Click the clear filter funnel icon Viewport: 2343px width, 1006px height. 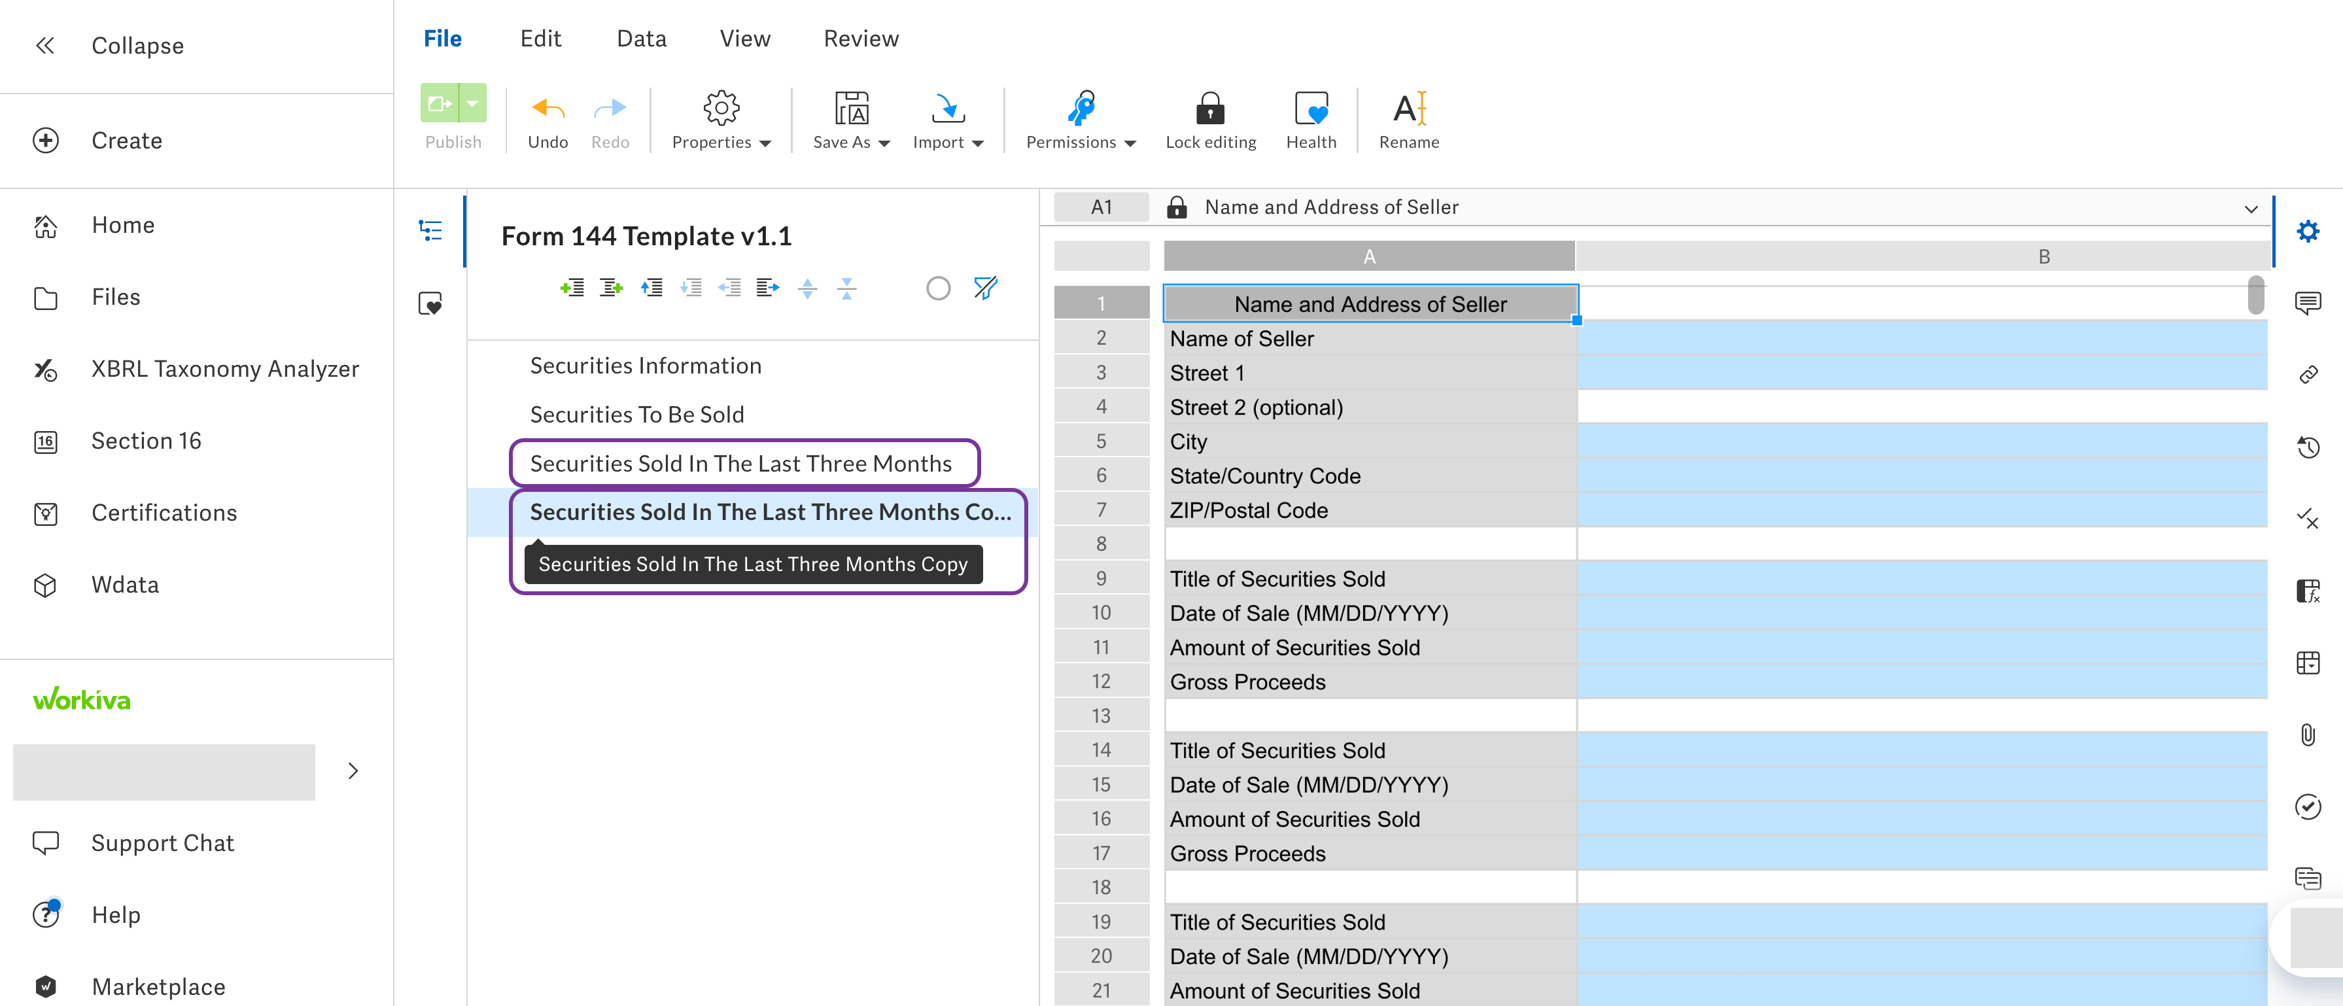985,288
